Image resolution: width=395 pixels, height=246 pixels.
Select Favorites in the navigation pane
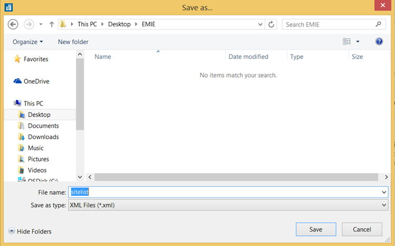coord(36,59)
